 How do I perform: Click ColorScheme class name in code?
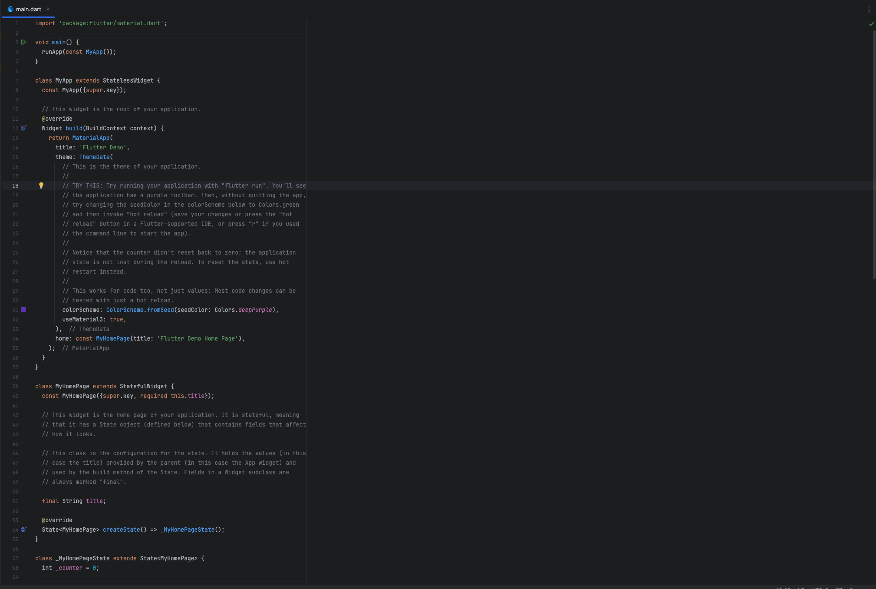click(x=125, y=310)
